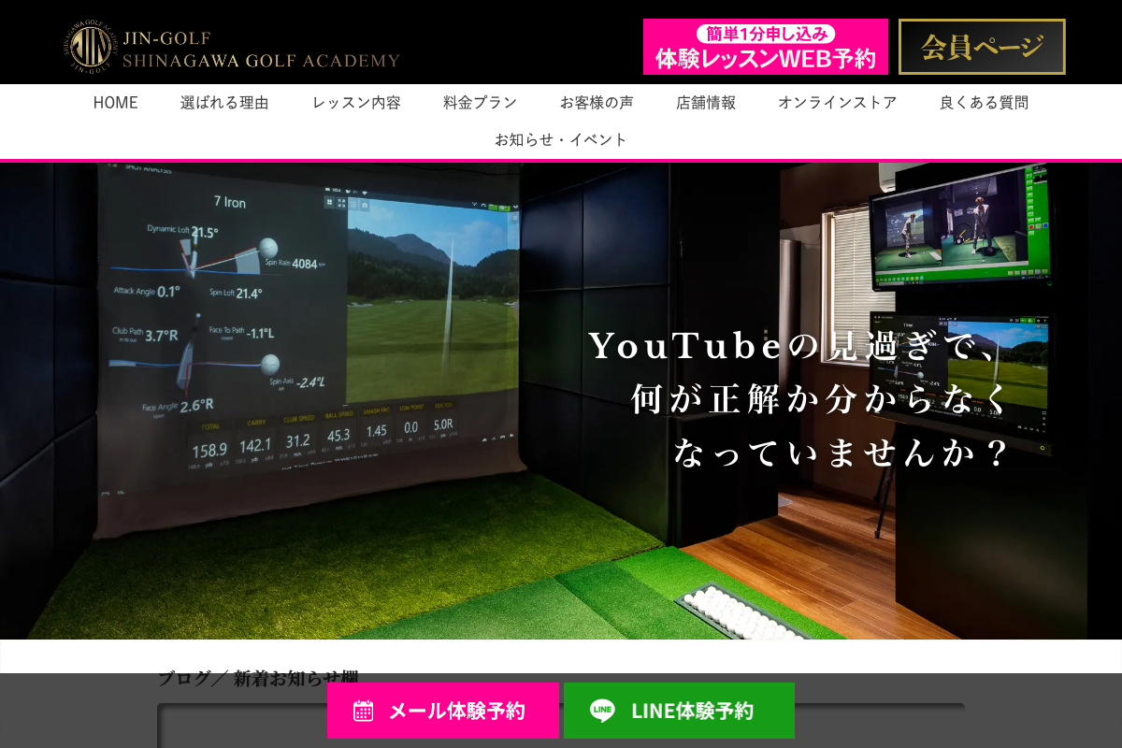Open オンラインストア menu item
1122x748 pixels.
tap(838, 103)
